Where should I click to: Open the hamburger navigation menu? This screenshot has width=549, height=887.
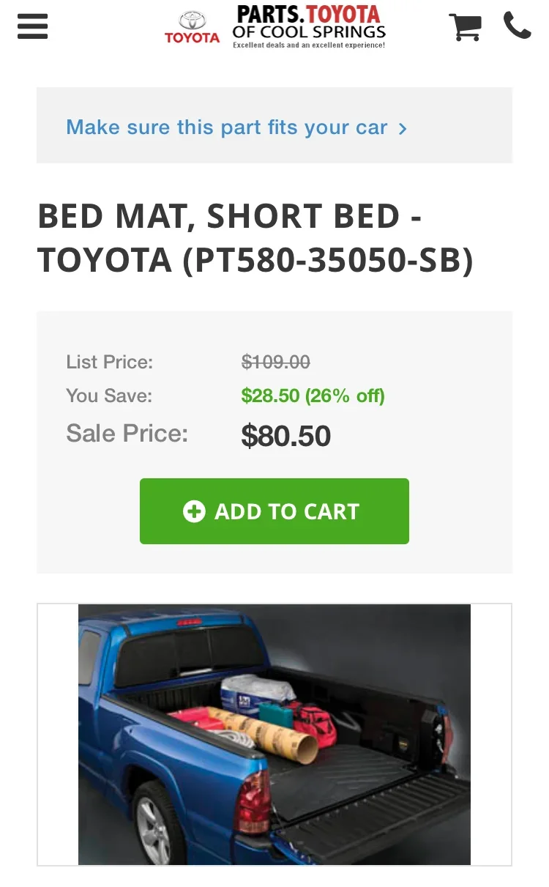tap(32, 26)
